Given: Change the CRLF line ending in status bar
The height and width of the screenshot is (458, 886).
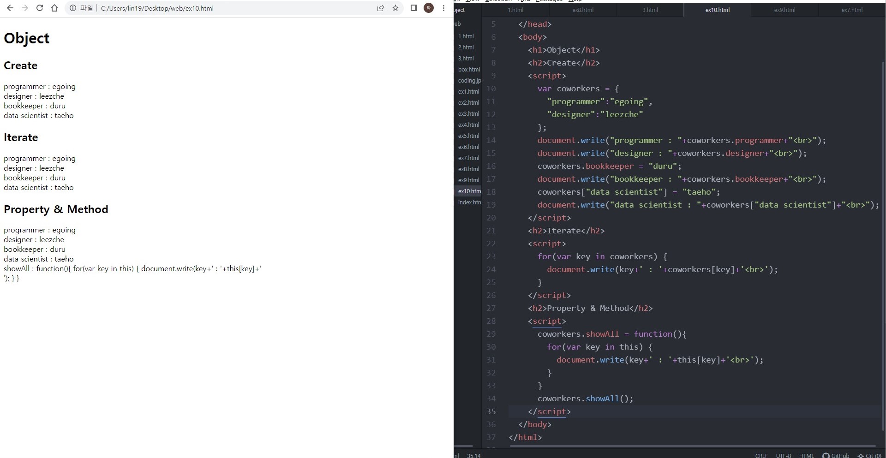Looking at the screenshot, I should tap(761, 455).
